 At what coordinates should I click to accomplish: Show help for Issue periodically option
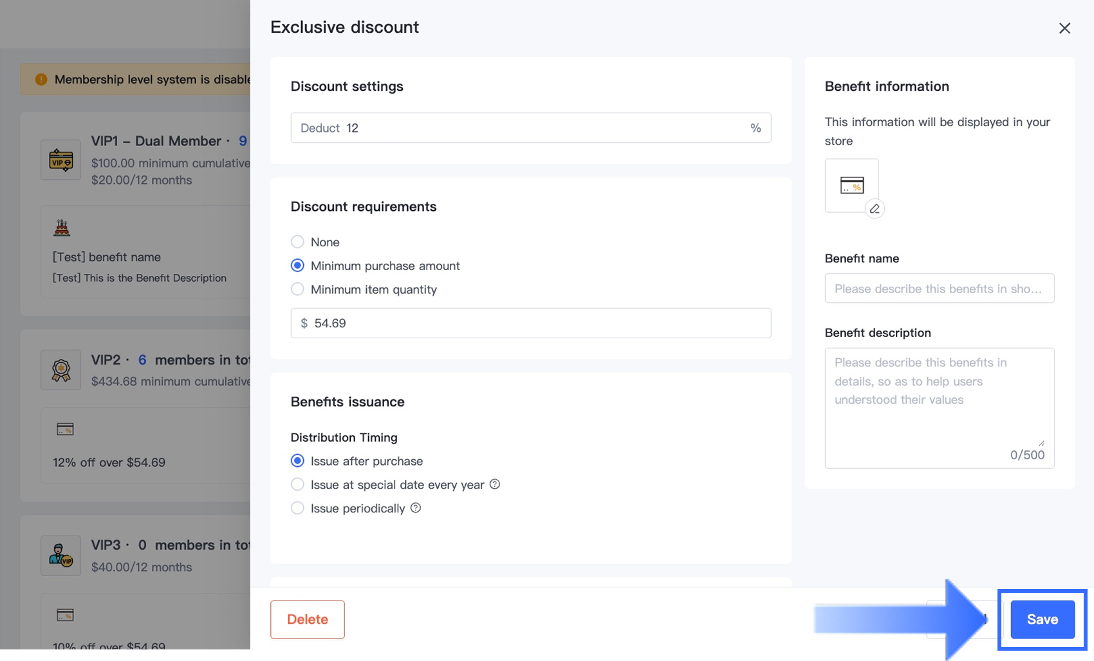coord(416,508)
